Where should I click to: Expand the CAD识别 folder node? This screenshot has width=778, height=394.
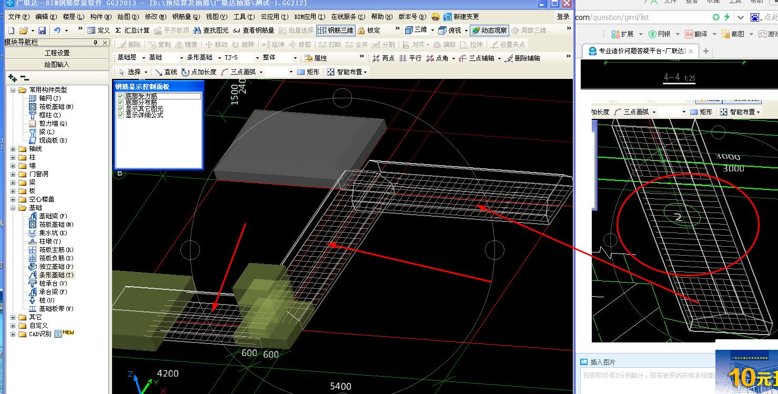13,334
